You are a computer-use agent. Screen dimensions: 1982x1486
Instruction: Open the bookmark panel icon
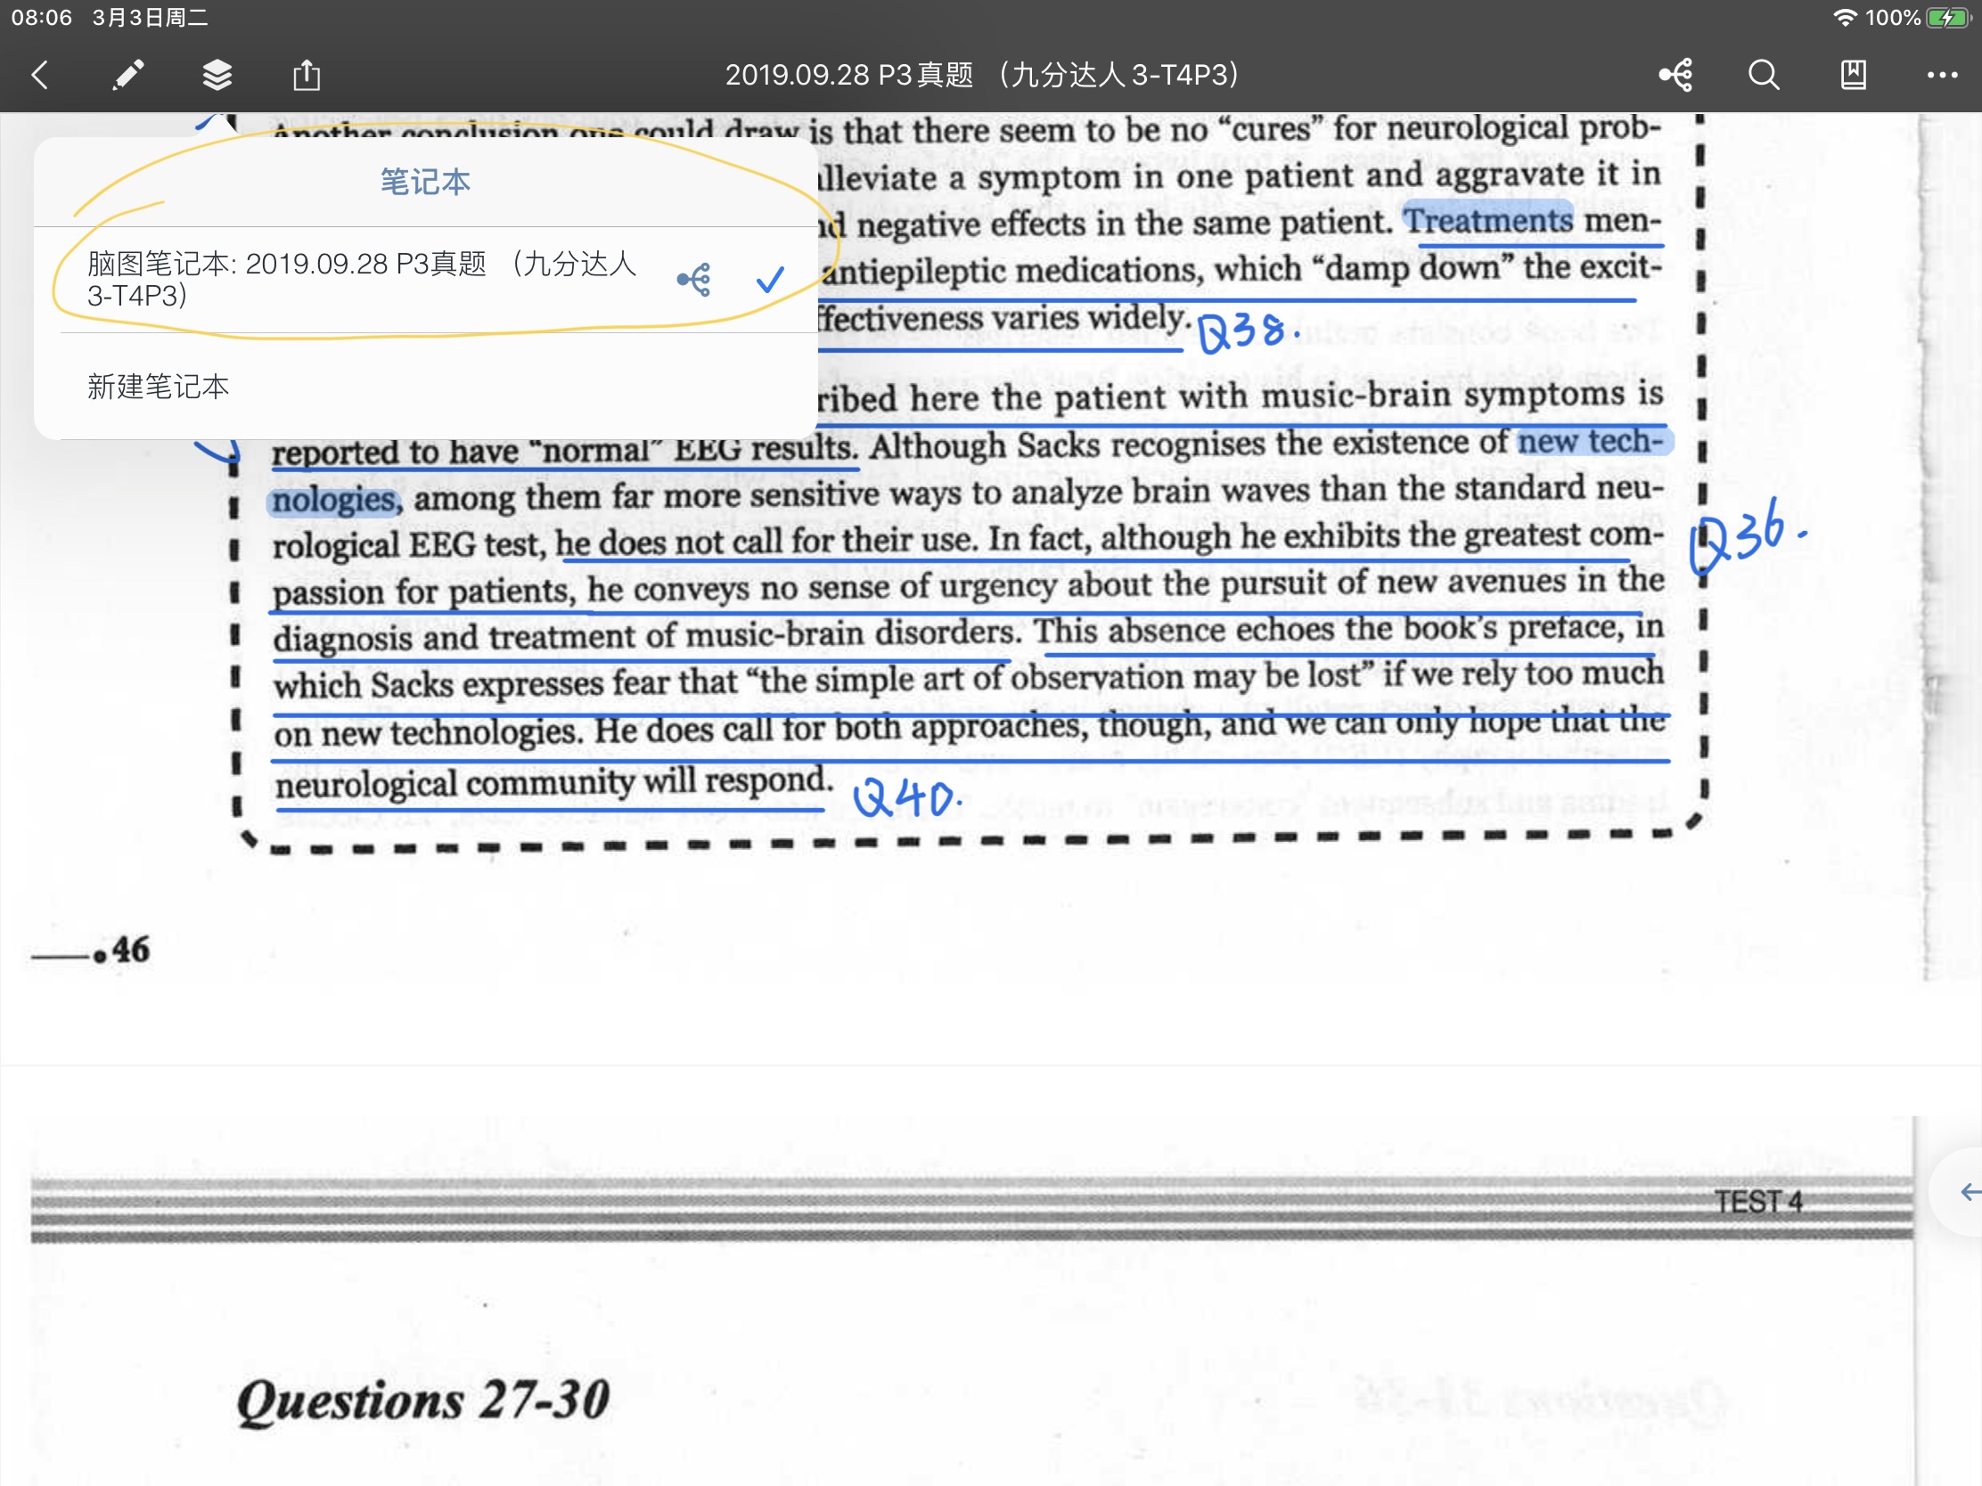tap(1853, 74)
